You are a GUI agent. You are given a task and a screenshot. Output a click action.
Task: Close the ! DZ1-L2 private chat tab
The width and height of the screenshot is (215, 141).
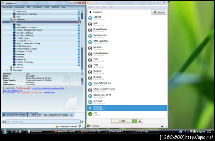point(72,115)
